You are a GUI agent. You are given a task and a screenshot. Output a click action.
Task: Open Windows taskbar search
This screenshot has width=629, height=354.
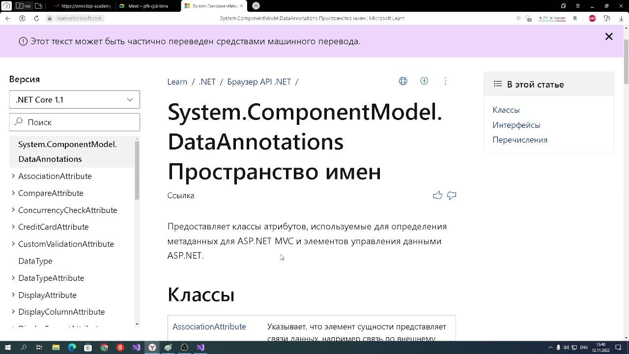24,348
